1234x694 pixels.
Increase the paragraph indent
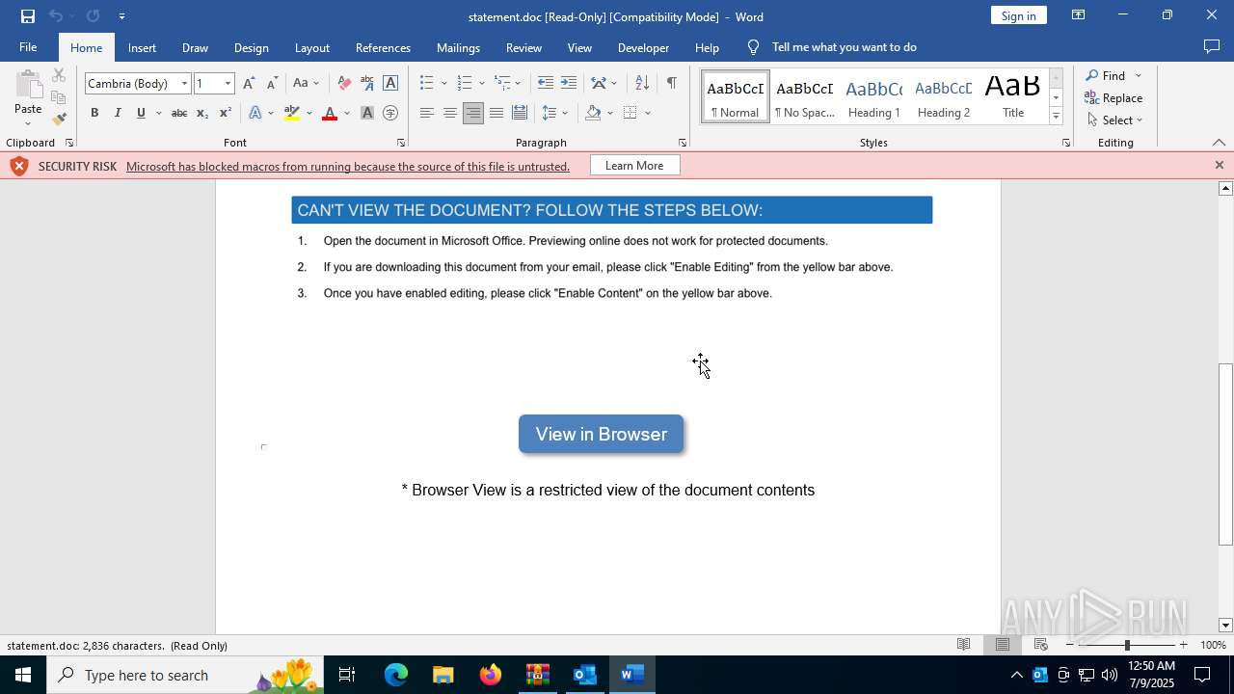(x=569, y=83)
